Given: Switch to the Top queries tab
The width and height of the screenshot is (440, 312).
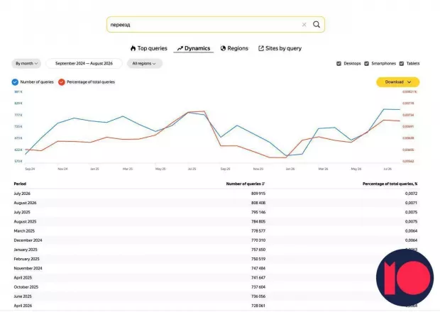Looking at the screenshot, I should pyautogui.click(x=149, y=48).
